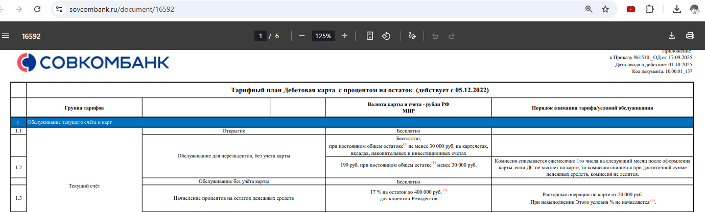Screen dimensions: 705x212
Task: Zoom in the PDF with plus button
Action: tap(345, 36)
